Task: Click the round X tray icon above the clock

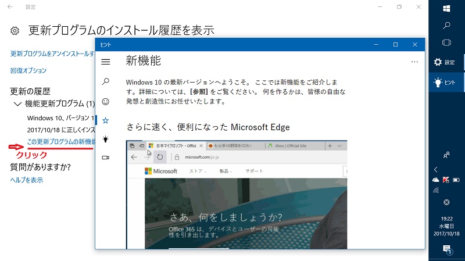Action: [446, 202]
